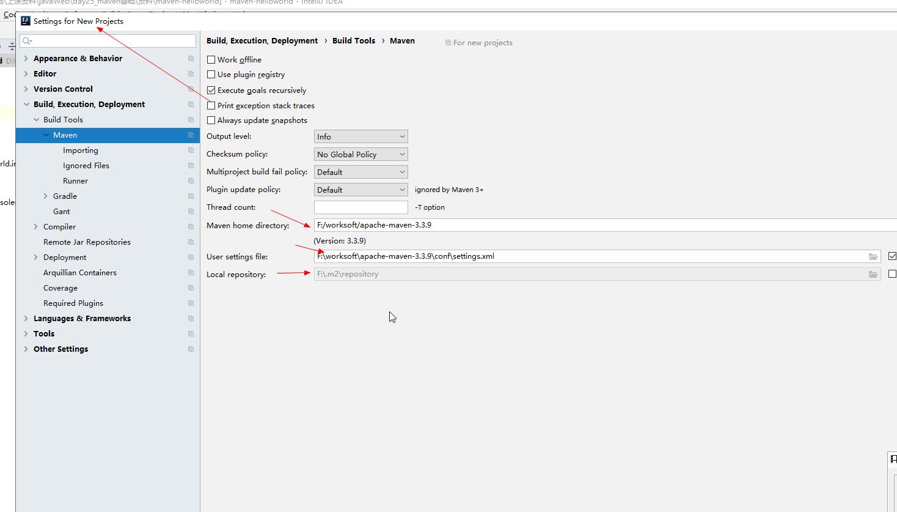Click the project-scope icon on the Required Plugins row

[x=191, y=303]
